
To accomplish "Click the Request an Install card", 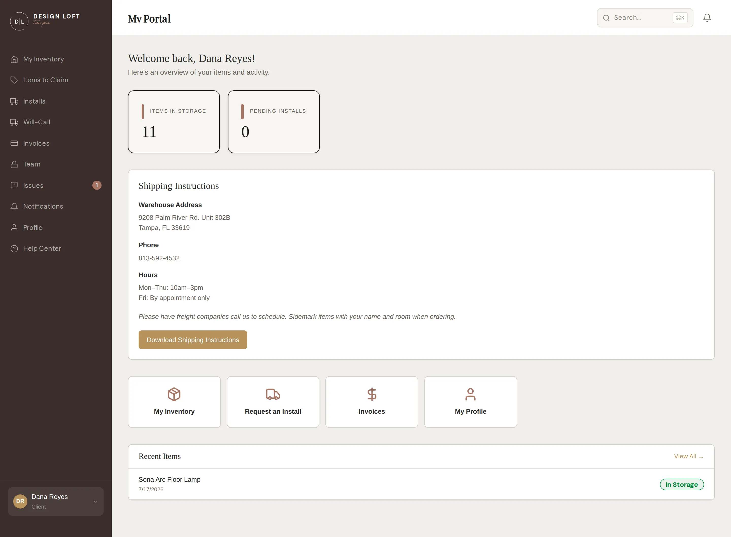I will point(273,402).
